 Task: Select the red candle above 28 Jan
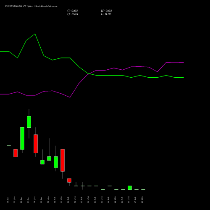click(x=36, y=144)
